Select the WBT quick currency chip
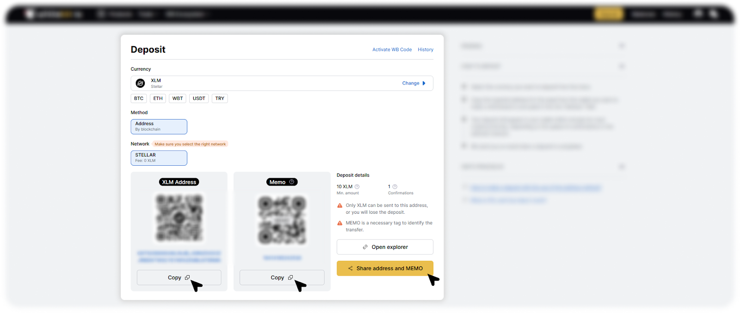This screenshot has width=740, height=313. coord(178,98)
